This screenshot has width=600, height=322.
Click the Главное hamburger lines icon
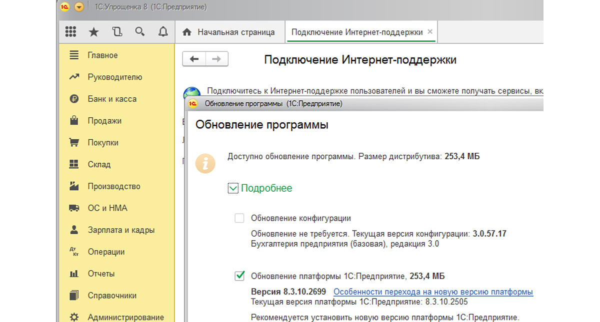click(74, 55)
